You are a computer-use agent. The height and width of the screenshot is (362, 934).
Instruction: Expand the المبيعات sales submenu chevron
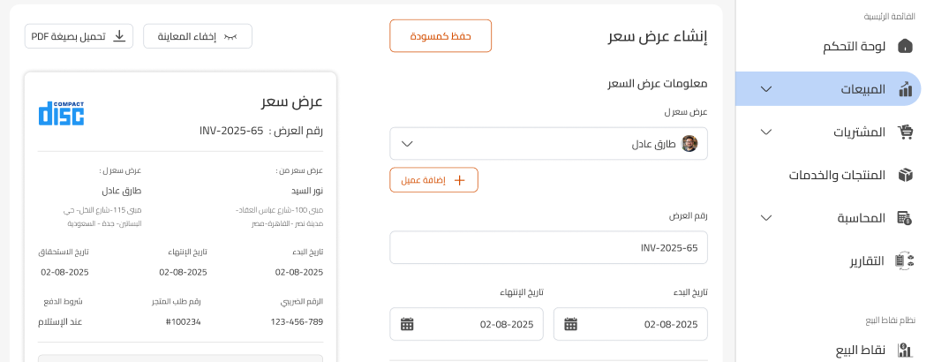(x=766, y=89)
